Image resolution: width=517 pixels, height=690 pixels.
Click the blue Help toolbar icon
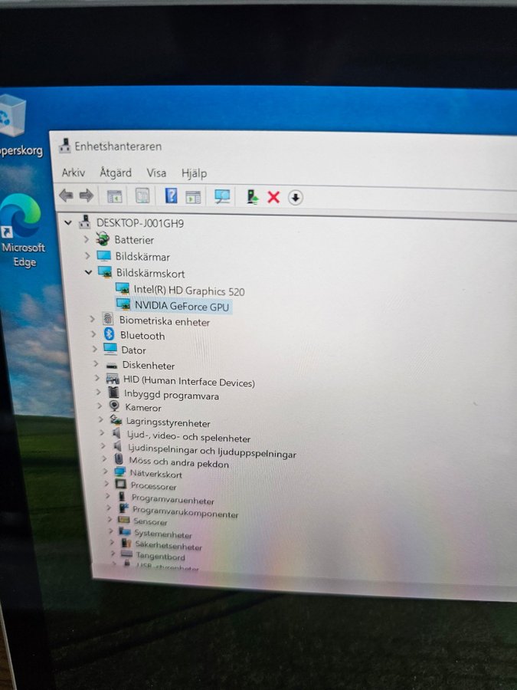[x=171, y=196]
